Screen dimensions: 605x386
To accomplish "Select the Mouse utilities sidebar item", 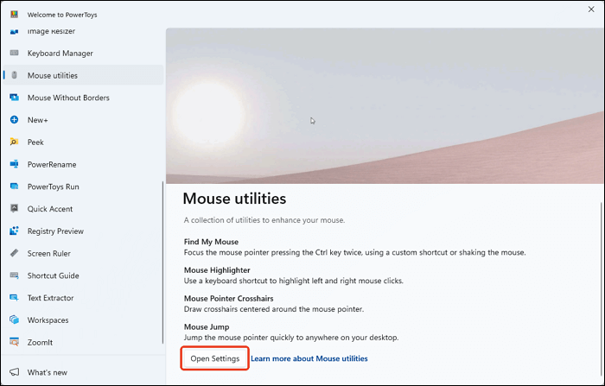I will pyautogui.click(x=83, y=75).
